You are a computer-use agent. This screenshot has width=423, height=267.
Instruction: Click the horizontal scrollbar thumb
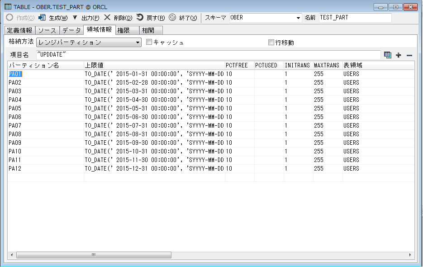[94, 255]
